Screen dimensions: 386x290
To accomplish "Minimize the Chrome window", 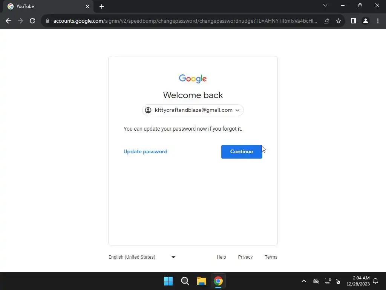I will coord(342,5).
